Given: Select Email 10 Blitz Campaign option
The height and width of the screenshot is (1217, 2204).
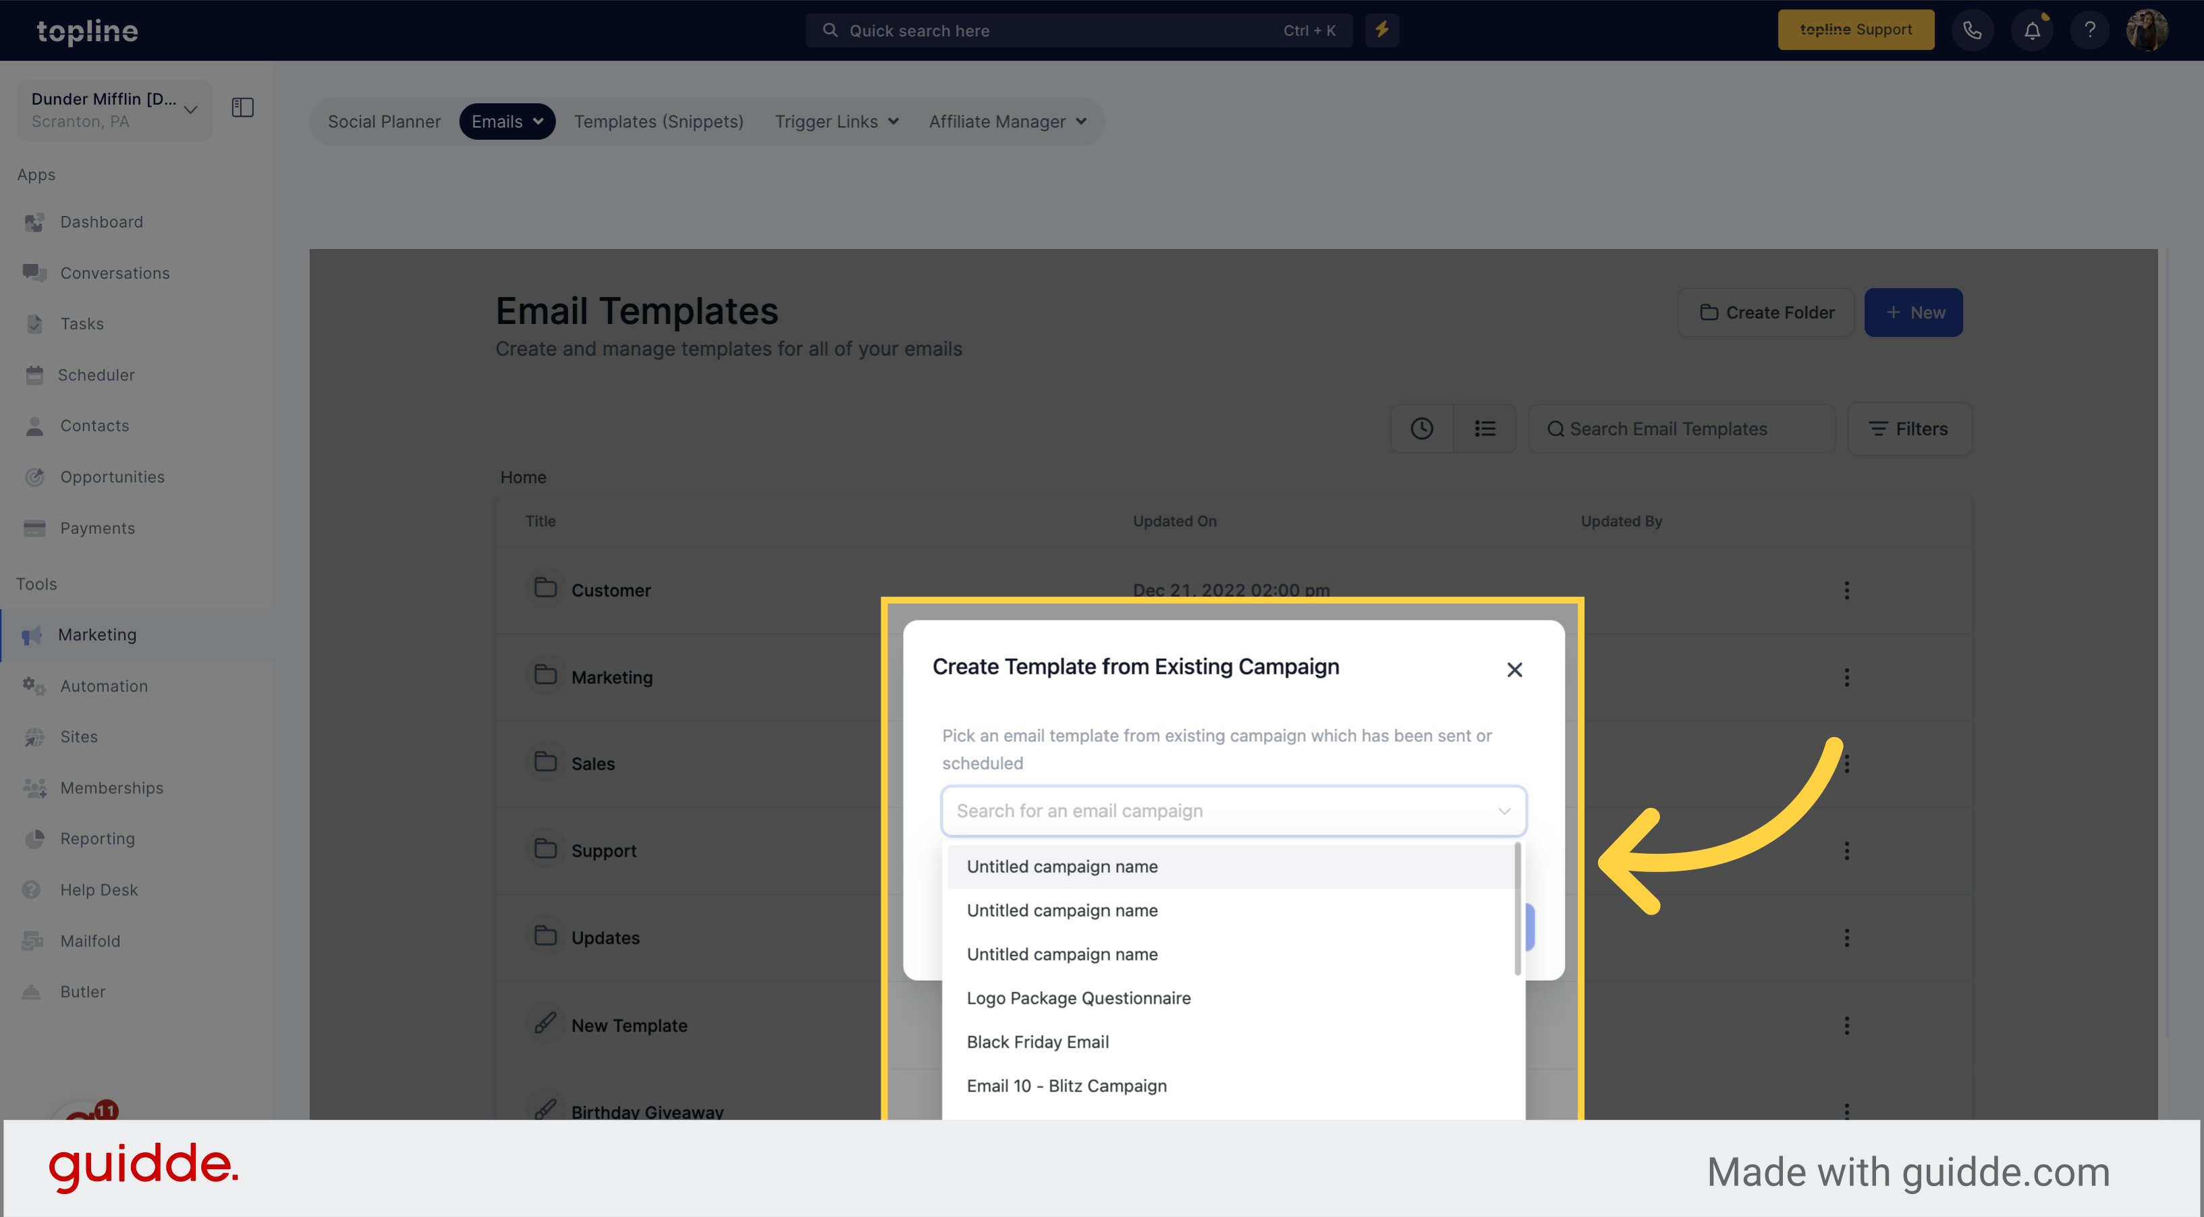Looking at the screenshot, I should pyautogui.click(x=1066, y=1085).
